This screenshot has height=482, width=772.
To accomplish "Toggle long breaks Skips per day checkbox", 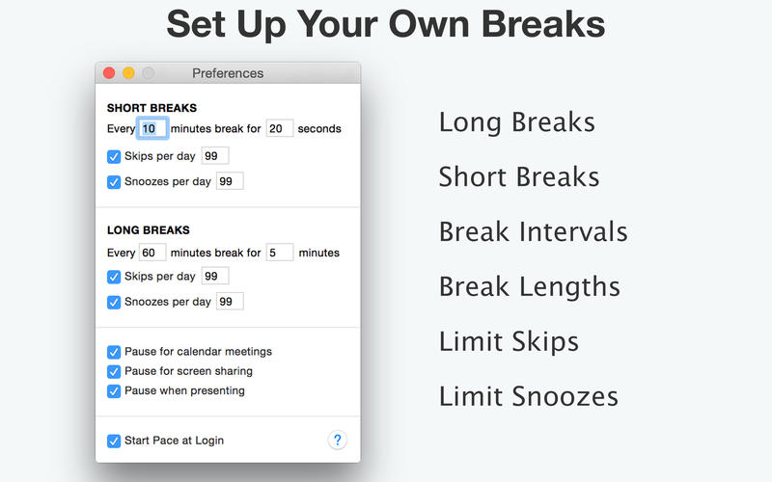I will [114, 277].
